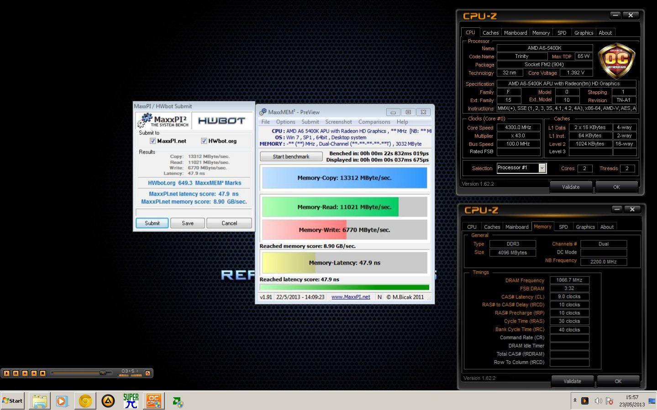Switch to Mainboard tab in top CPU-Z window
The height and width of the screenshot is (410, 657).
click(x=515, y=33)
